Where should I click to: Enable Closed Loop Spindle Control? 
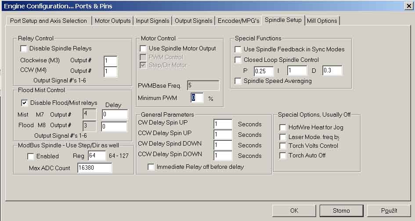click(x=238, y=60)
